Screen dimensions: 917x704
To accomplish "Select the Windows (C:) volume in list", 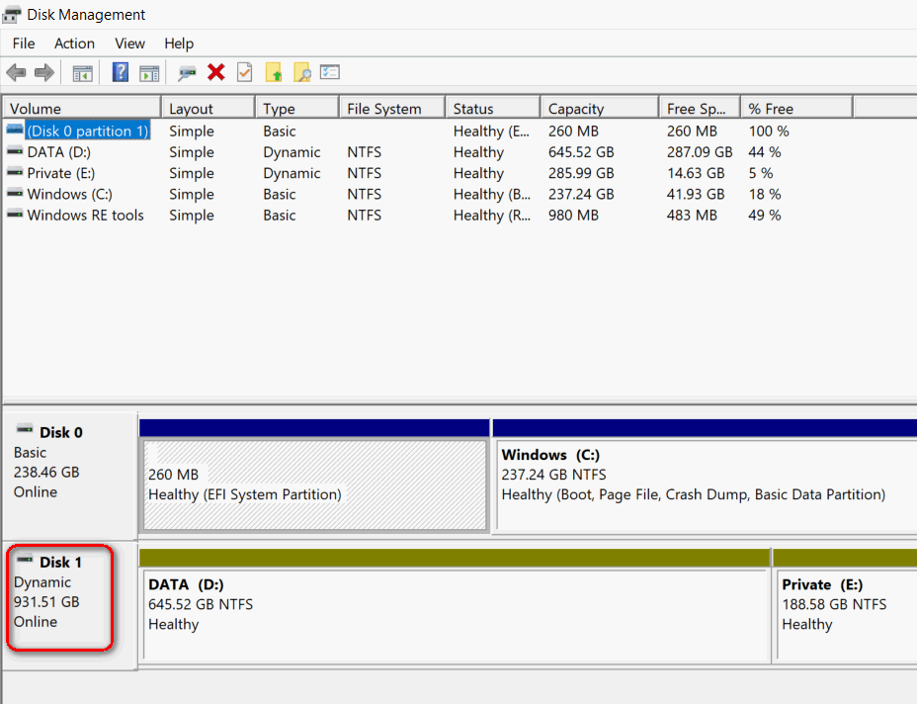I will coord(69,194).
